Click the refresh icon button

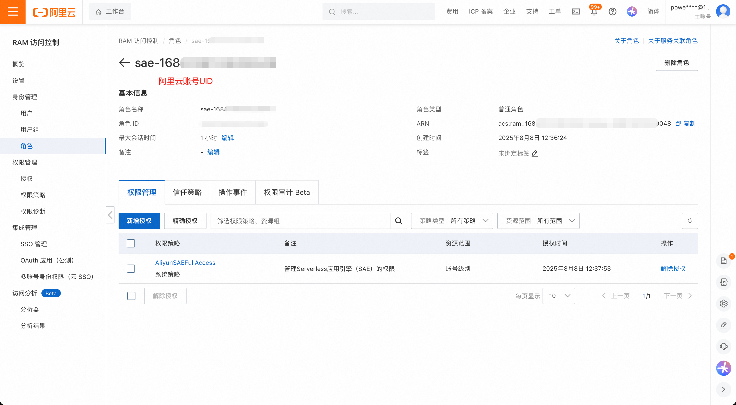(689, 221)
